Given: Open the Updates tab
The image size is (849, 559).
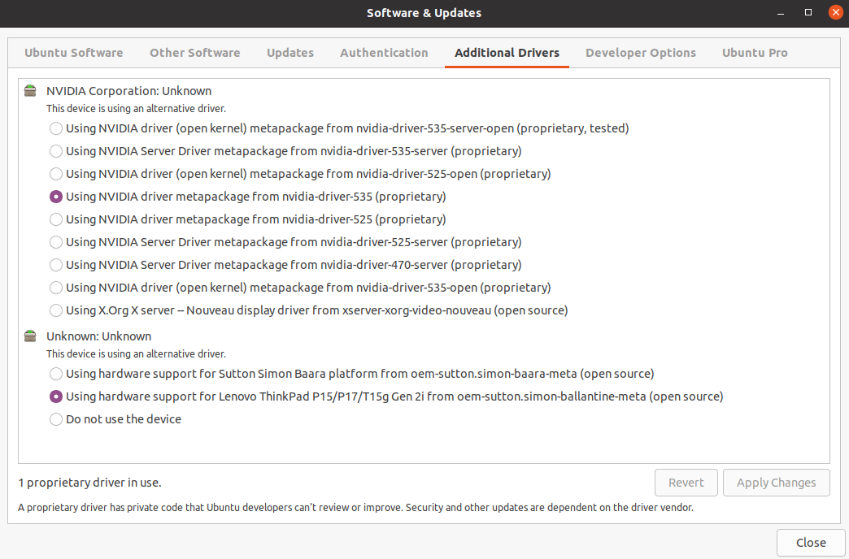Looking at the screenshot, I should pos(290,53).
